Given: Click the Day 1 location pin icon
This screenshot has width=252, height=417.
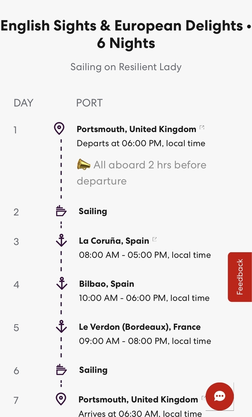Looking at the screenshot, I should [x=59, y=129].
